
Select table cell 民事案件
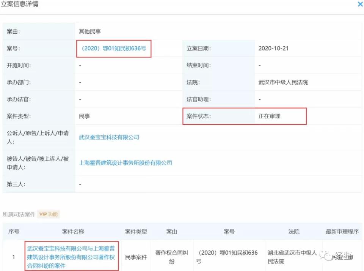point(136,257)
